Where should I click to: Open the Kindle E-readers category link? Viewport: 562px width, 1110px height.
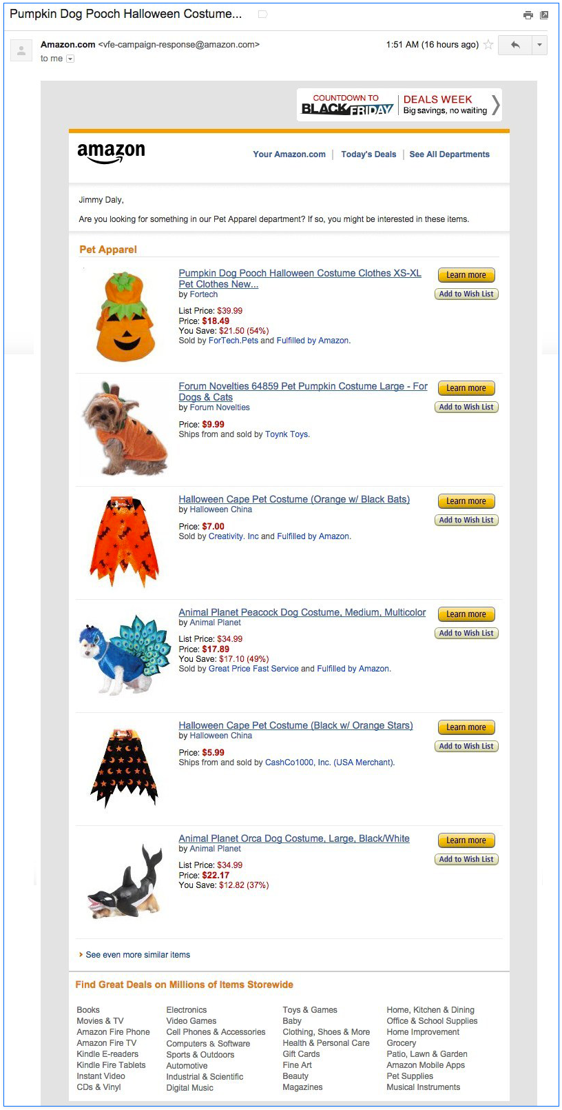click(x=107, y=1054)
